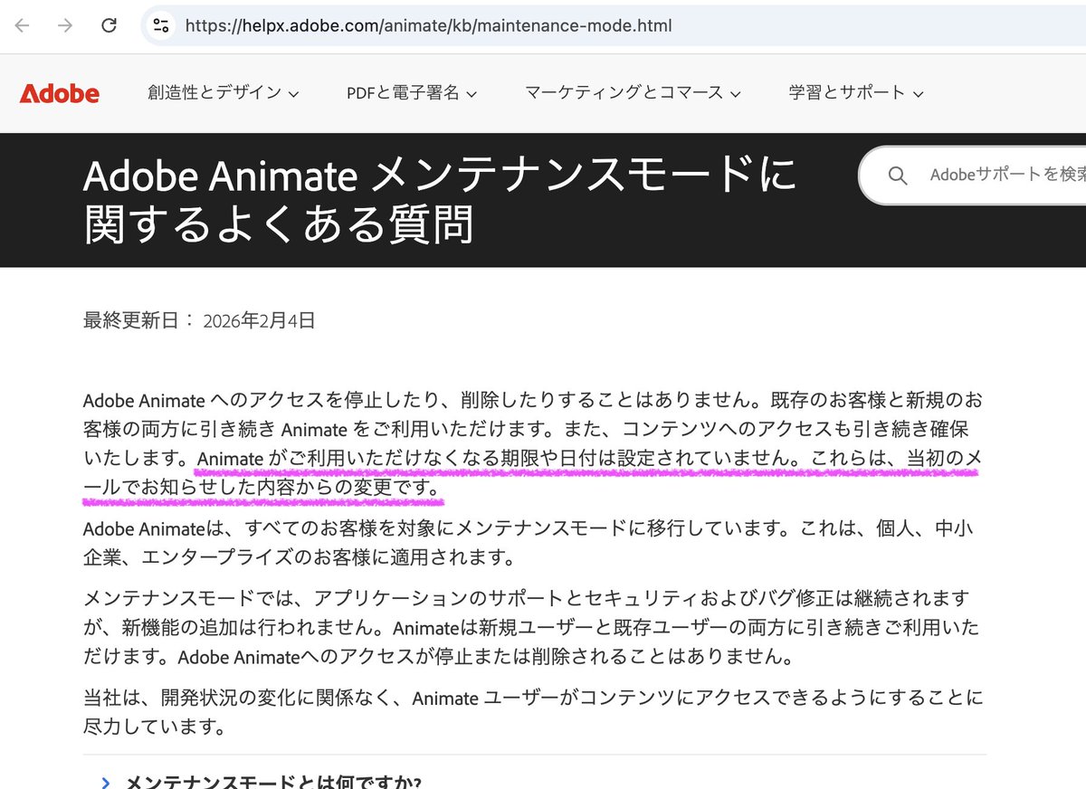Screen dimensions: 1086x789
Task: Go back with the browser back arrow
Action: coord(22,25)
